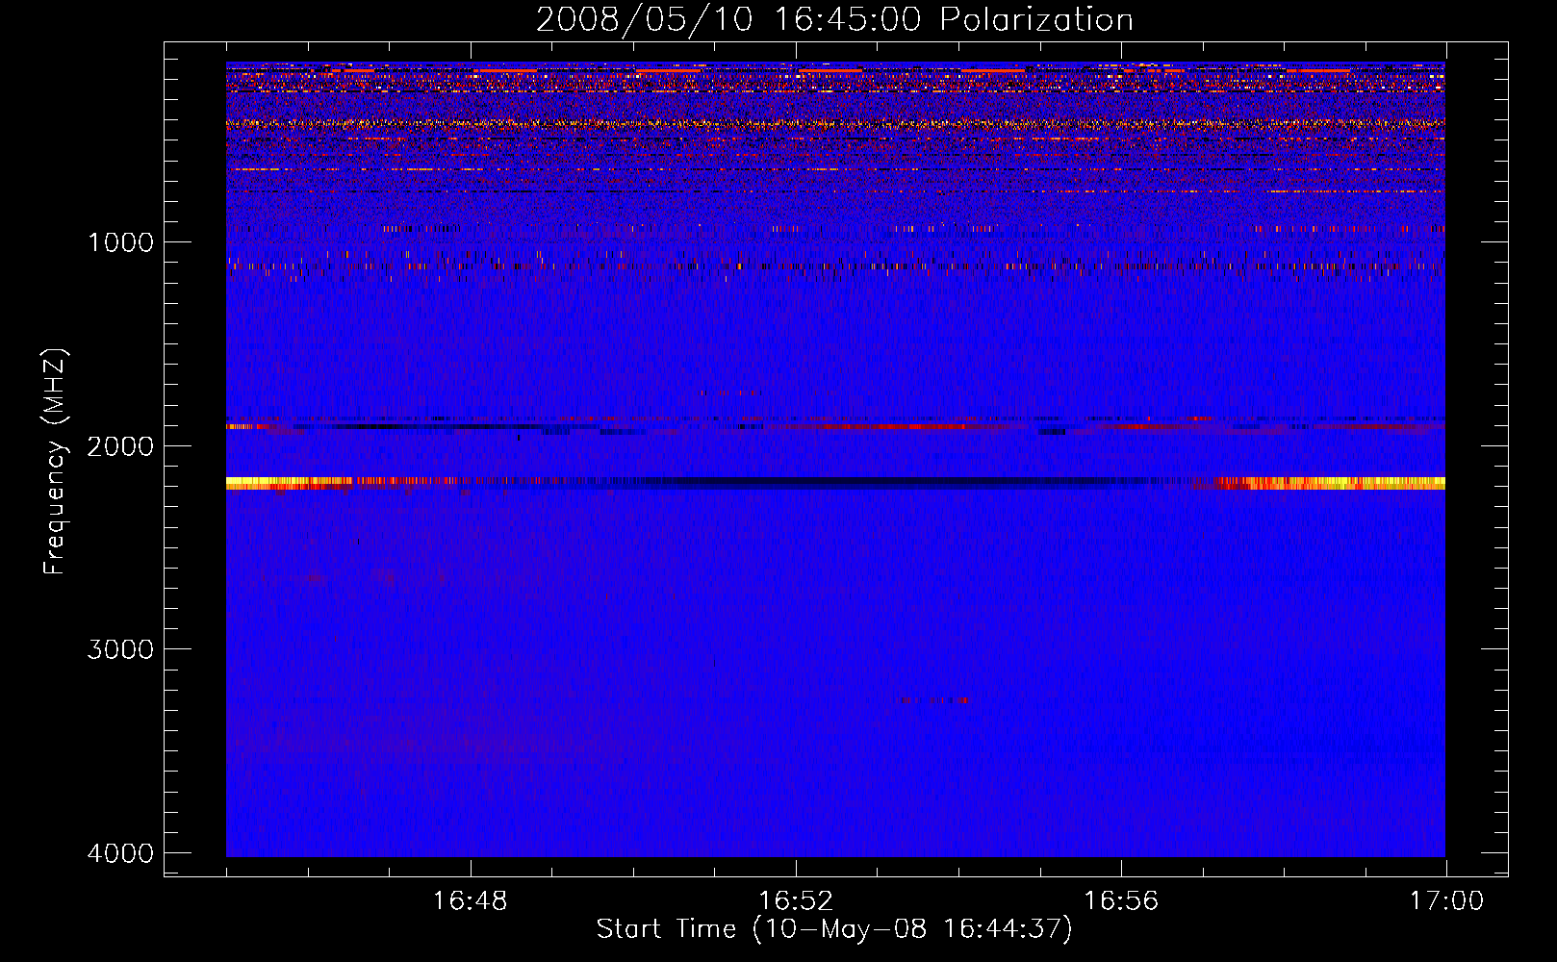This screenshot has width=1557, height=962.
Task: Click the 17:00 time axis label
Action: 1446,901
